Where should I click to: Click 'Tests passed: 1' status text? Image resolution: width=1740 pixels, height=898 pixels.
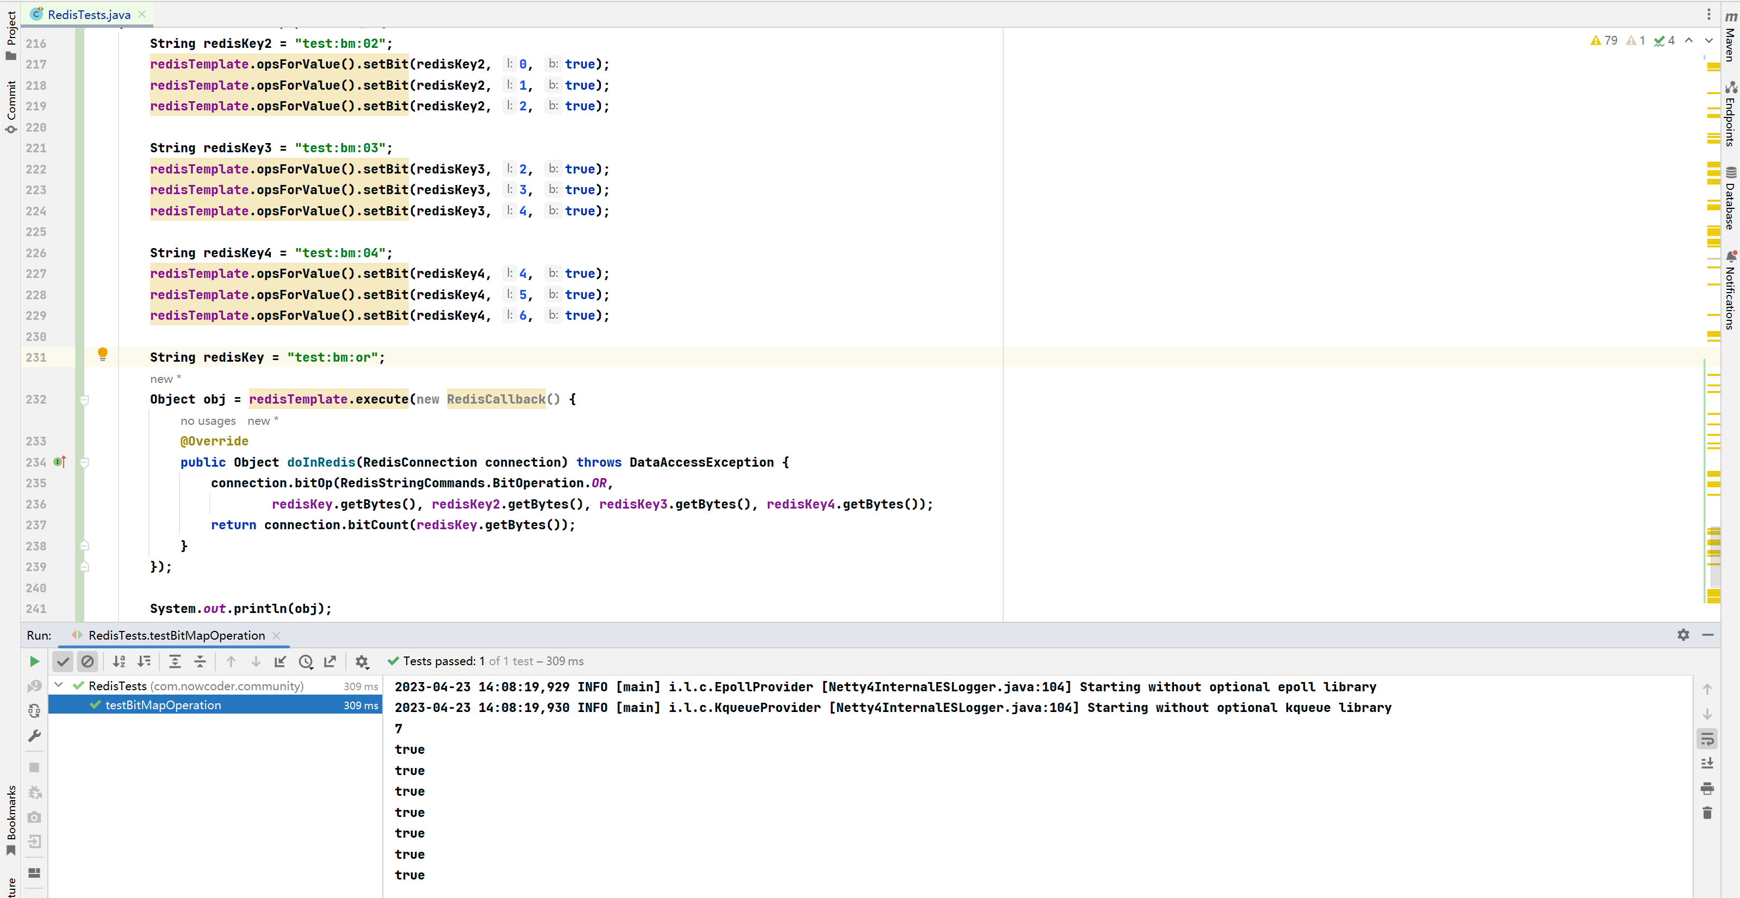[444, 661]
